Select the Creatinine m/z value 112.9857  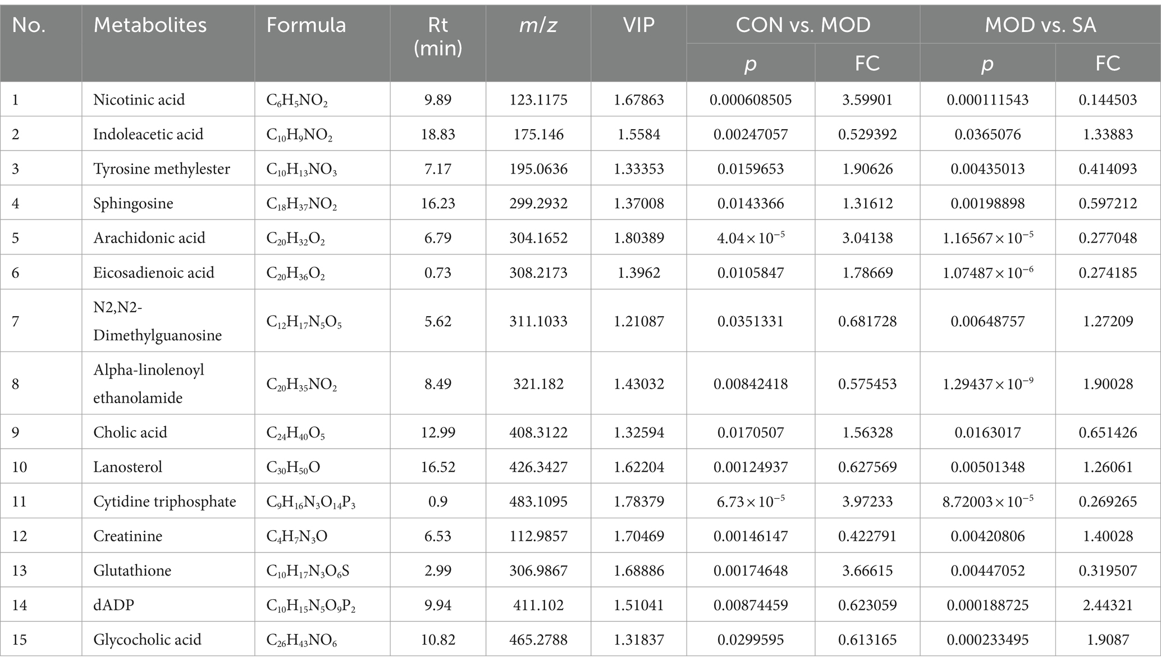coord(538,536)
